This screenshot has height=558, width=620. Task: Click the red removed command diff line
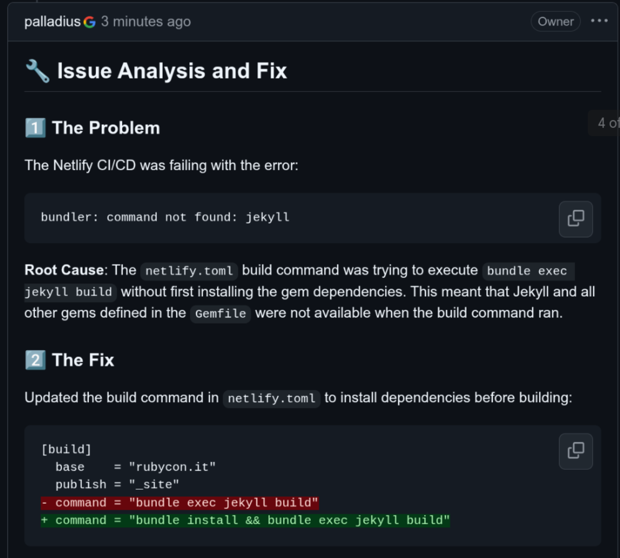click(180, 503)
